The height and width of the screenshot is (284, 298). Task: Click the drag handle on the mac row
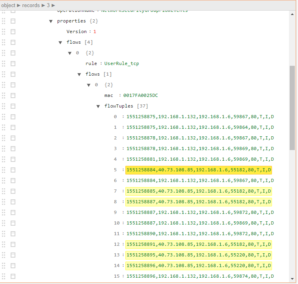4,95
